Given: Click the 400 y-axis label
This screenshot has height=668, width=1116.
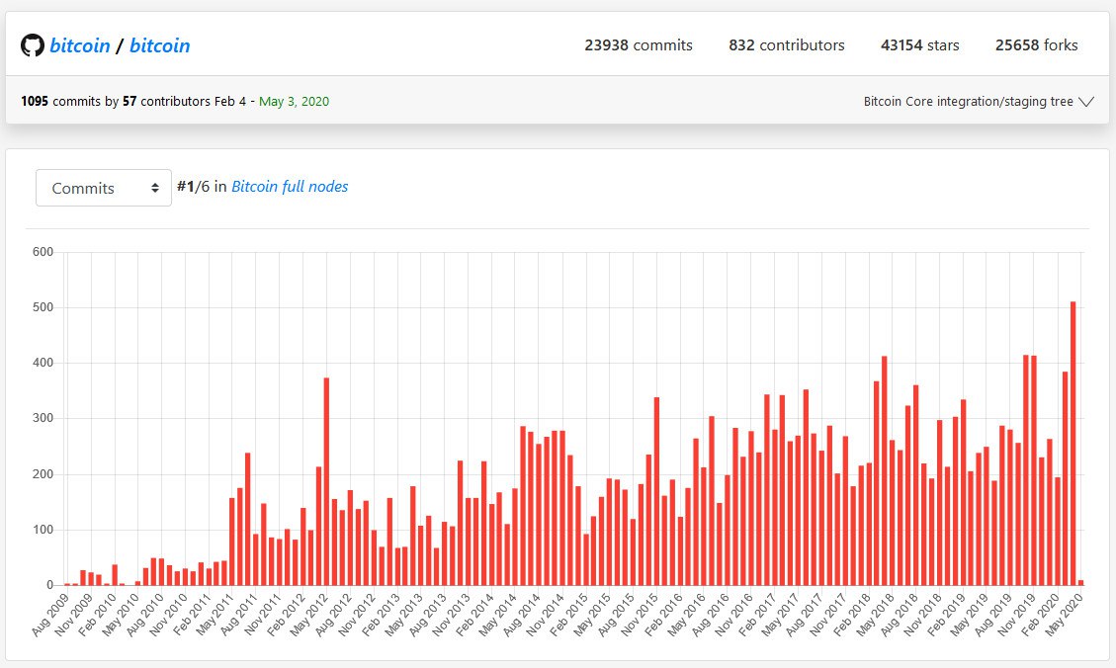Looking at the screenshot, I should click(x=43, y=363).
